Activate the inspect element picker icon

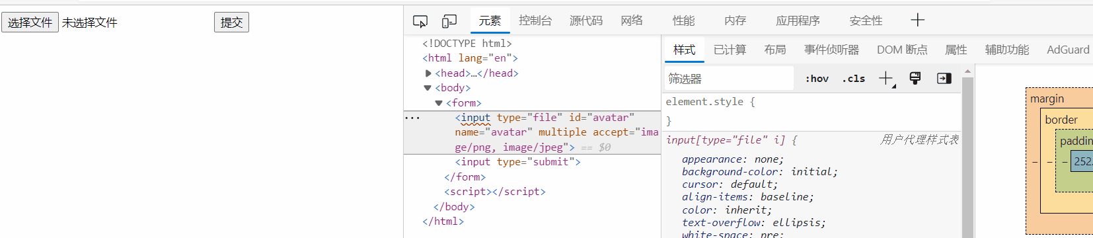420,21
